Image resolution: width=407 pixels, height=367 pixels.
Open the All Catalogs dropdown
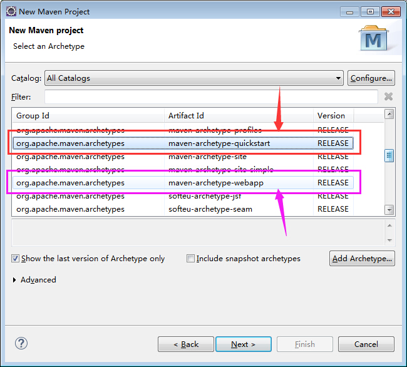(194, 78)
